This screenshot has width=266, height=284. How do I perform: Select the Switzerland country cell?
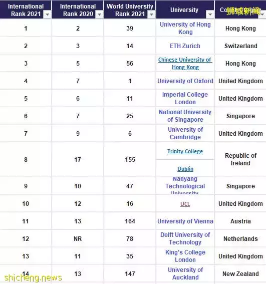240,46
